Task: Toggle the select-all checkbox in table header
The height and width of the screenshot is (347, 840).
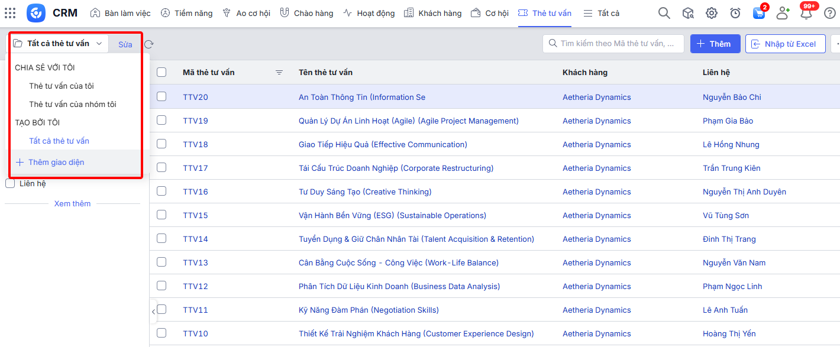Action: 161,72
